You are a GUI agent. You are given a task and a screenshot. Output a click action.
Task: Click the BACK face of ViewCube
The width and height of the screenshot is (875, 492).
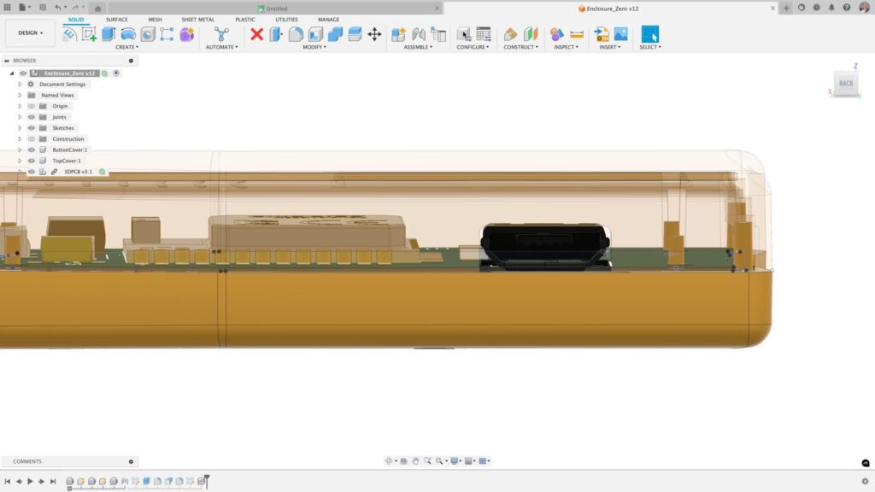tap(845, 83)
